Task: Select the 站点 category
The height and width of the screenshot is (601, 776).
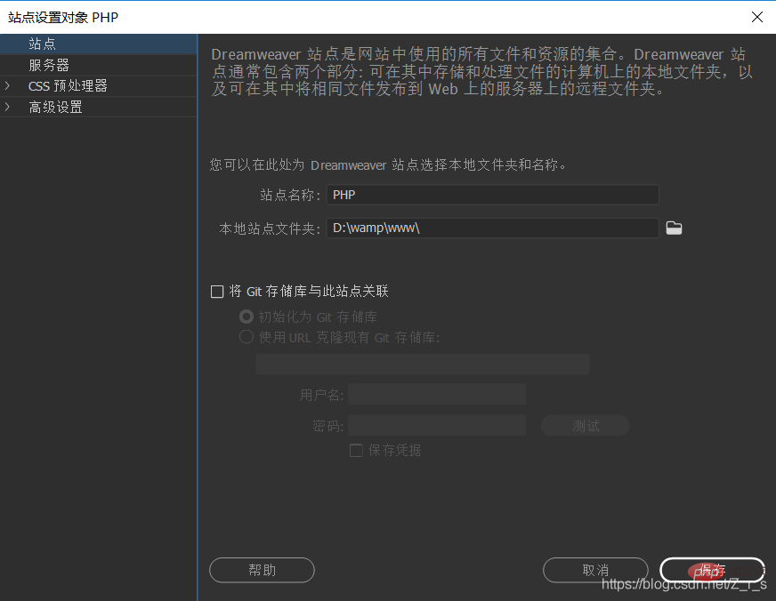Action: [x=99, y=44]
